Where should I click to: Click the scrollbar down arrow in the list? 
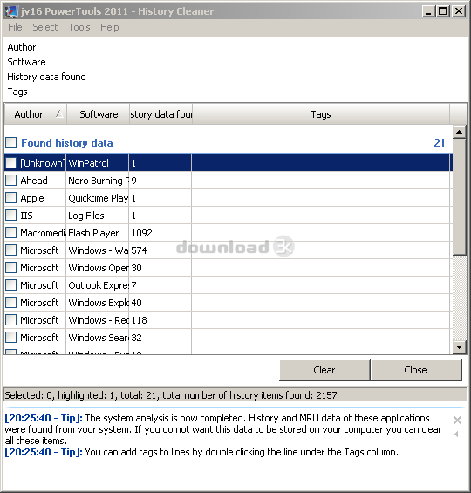click(x=459, y=347)
